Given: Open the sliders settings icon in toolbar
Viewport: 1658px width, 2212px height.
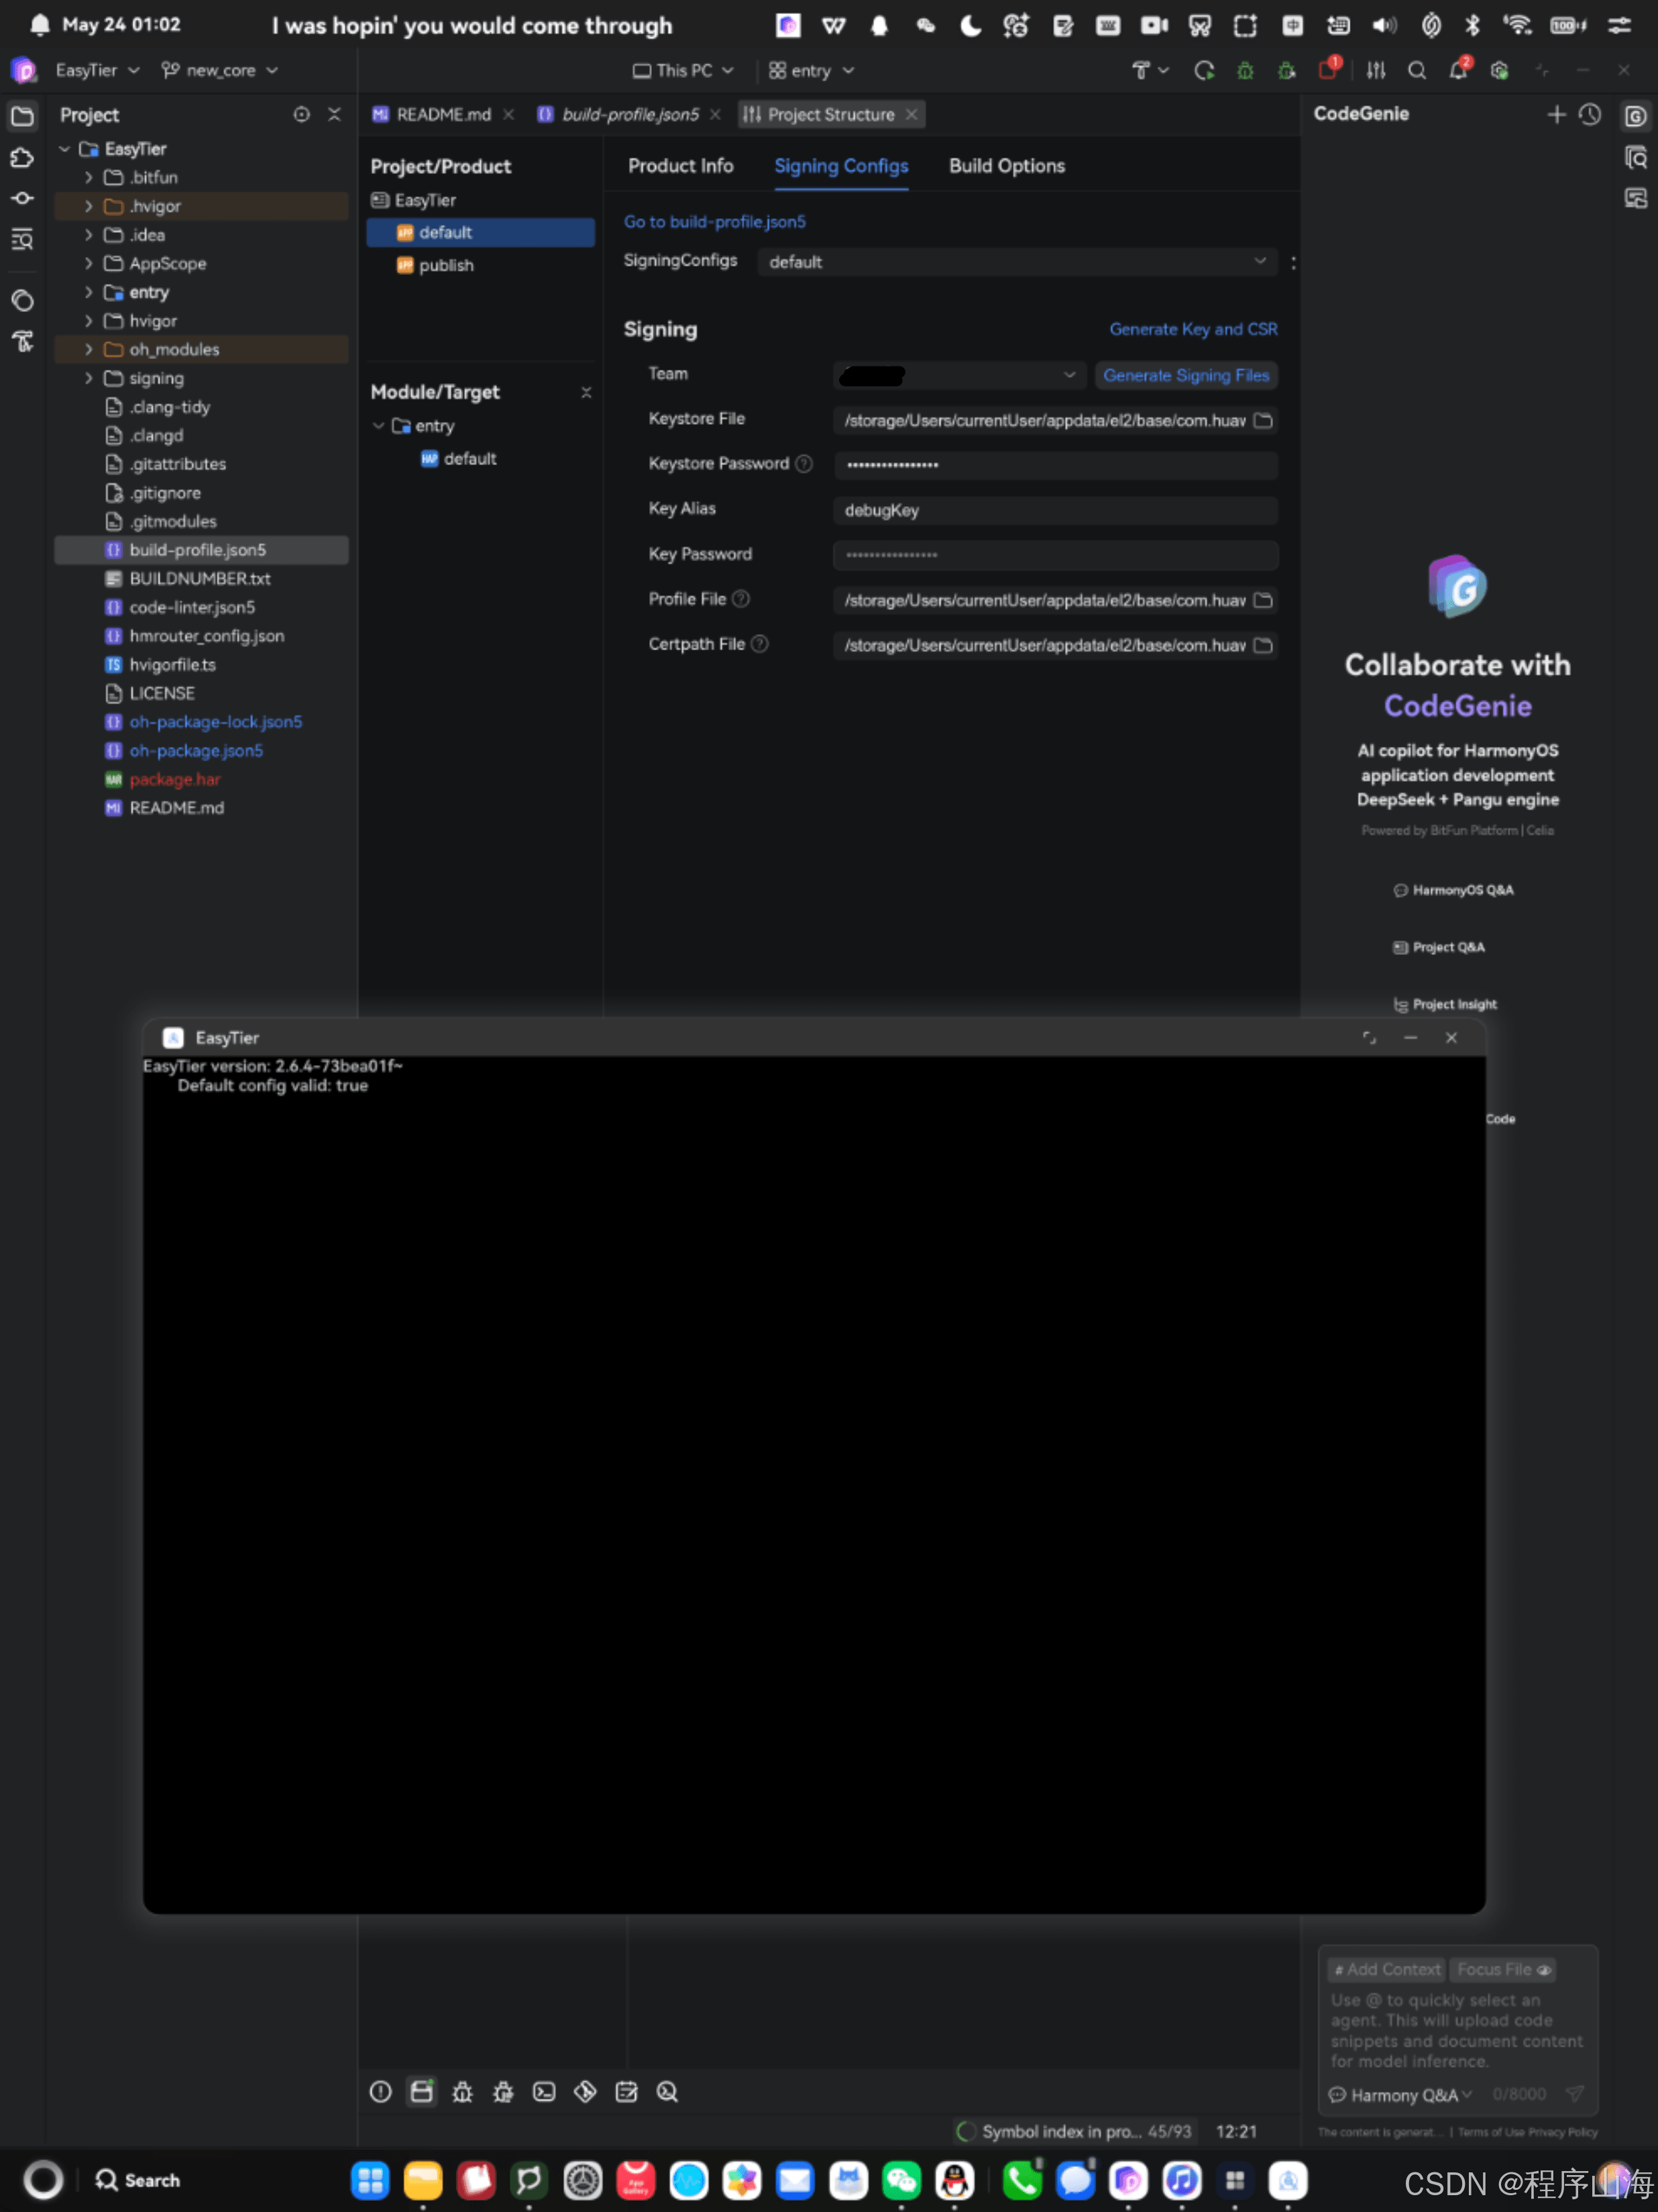Looking at the screenshot, I should pos(1376,70).
